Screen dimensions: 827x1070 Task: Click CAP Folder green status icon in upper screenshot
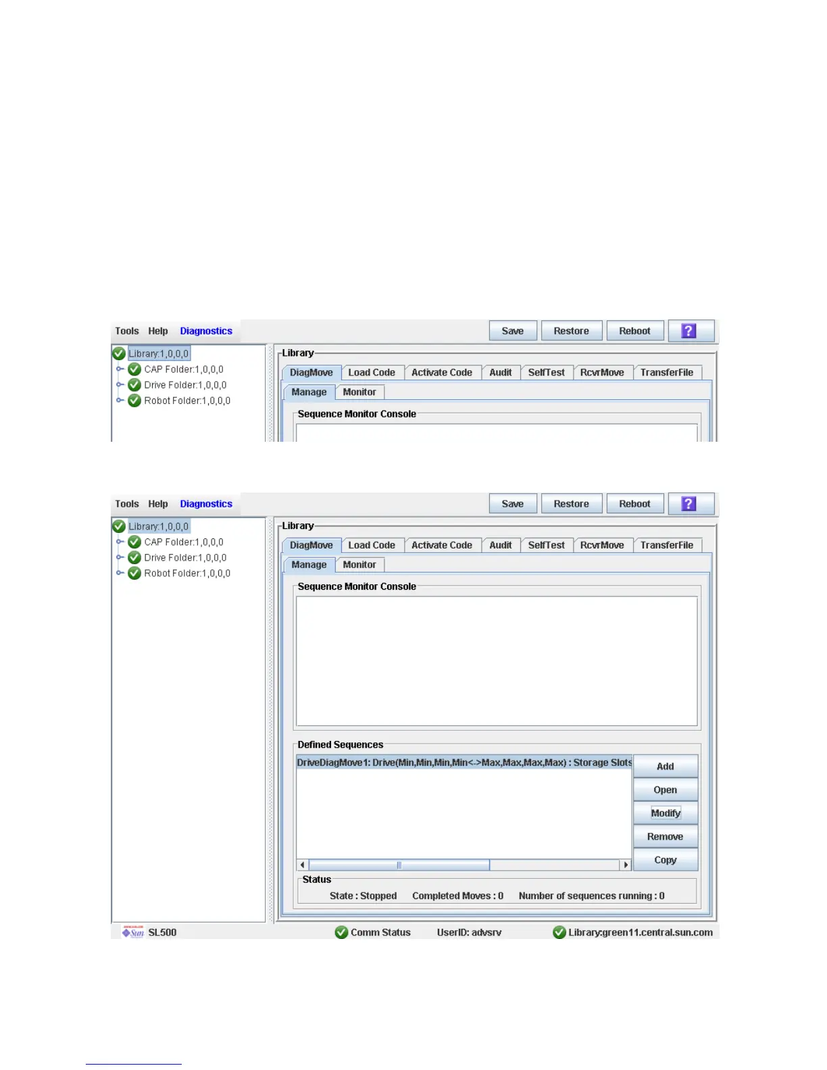pos(134,369)
